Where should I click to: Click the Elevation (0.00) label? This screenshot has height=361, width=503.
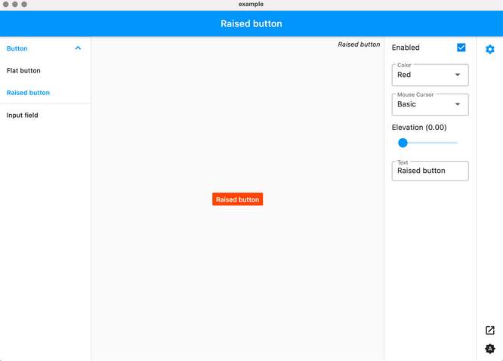[x=419, y=128]
